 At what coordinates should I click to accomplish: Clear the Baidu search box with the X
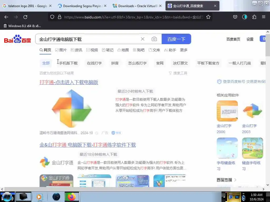[143, 39]
